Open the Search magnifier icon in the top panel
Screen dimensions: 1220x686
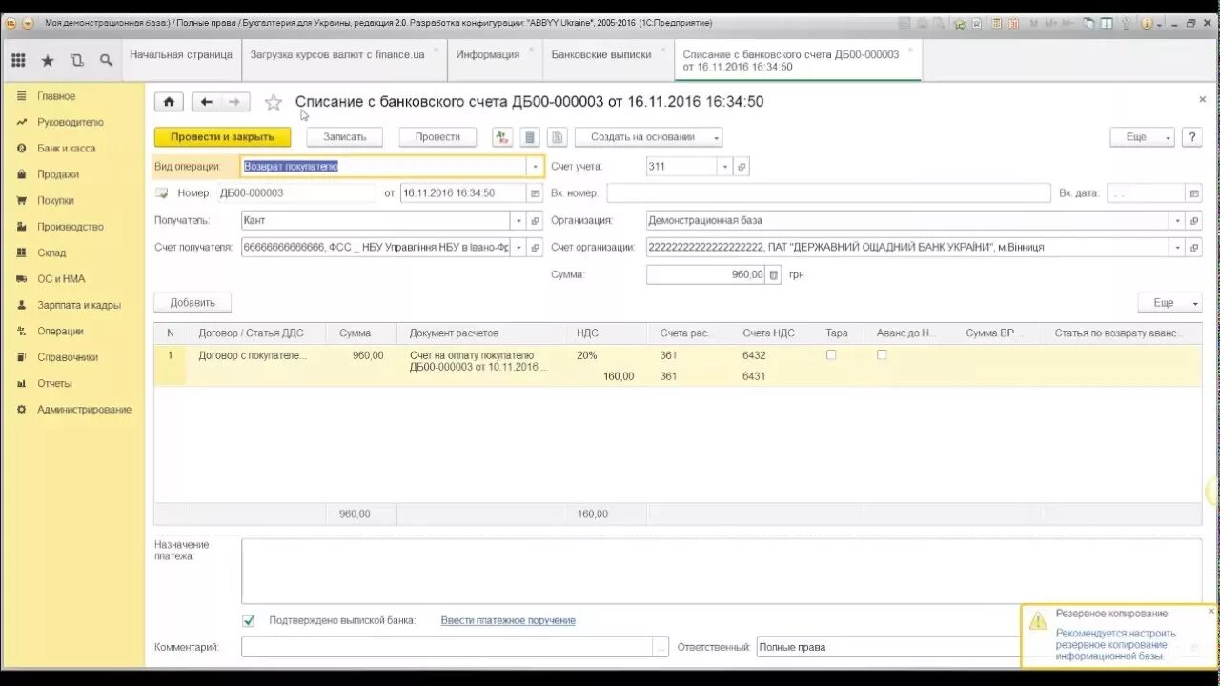pos(106,60)
